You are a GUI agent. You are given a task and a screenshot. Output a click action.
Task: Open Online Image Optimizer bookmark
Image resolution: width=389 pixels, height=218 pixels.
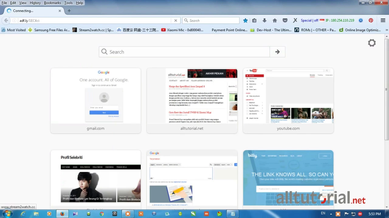pos(360,30)
